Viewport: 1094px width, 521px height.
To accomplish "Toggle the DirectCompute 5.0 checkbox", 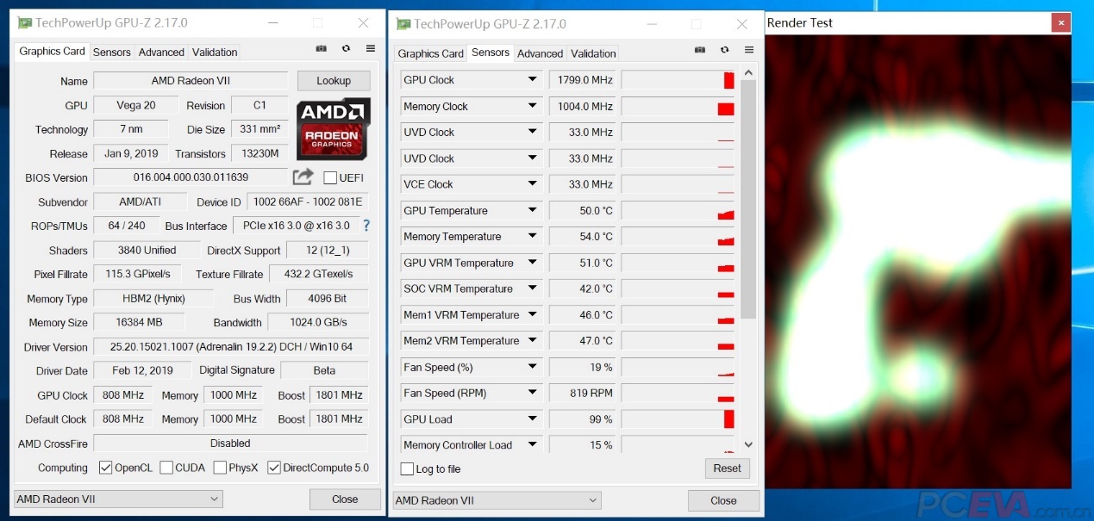I will 274,468.
